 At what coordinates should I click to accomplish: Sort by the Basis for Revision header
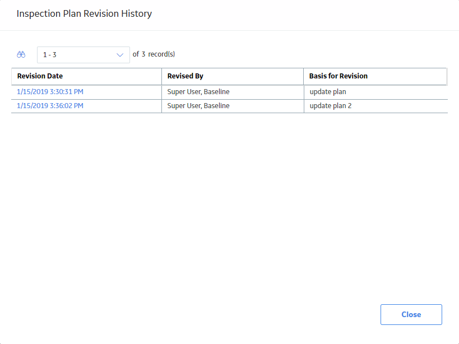point(338,76)
